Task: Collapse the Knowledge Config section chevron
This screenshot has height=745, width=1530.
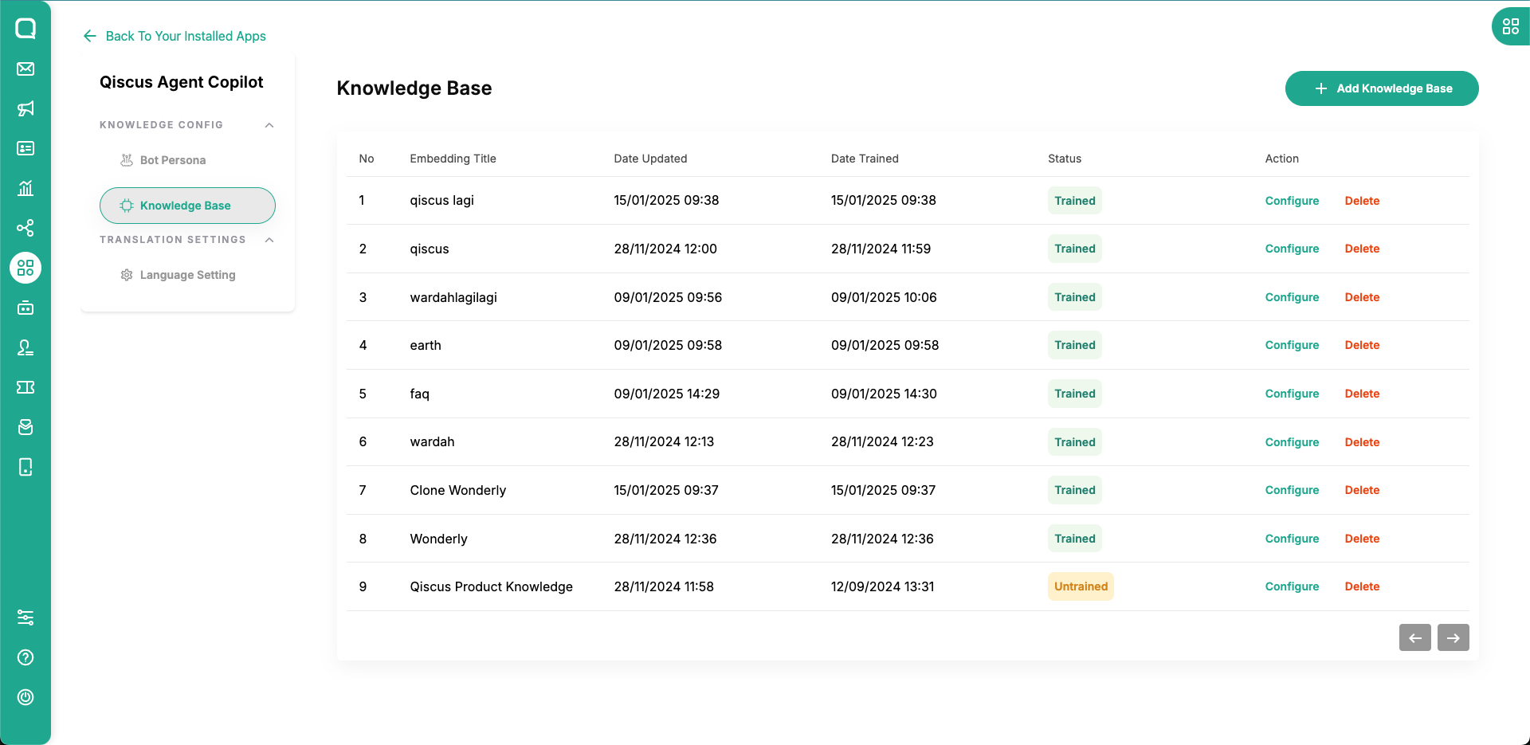Action: pyautogui.click(x=269, y=125)
